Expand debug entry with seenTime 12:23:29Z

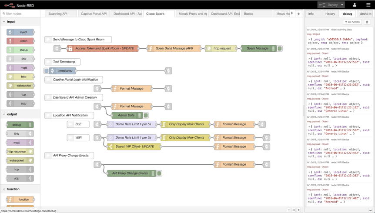click(x=309, y=81)
